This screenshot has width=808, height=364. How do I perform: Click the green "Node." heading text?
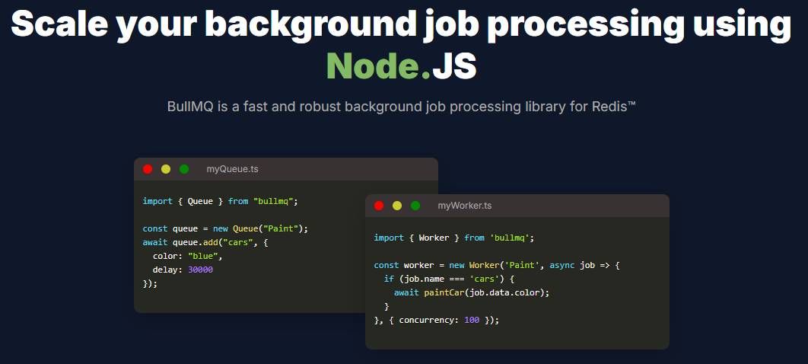378,67
